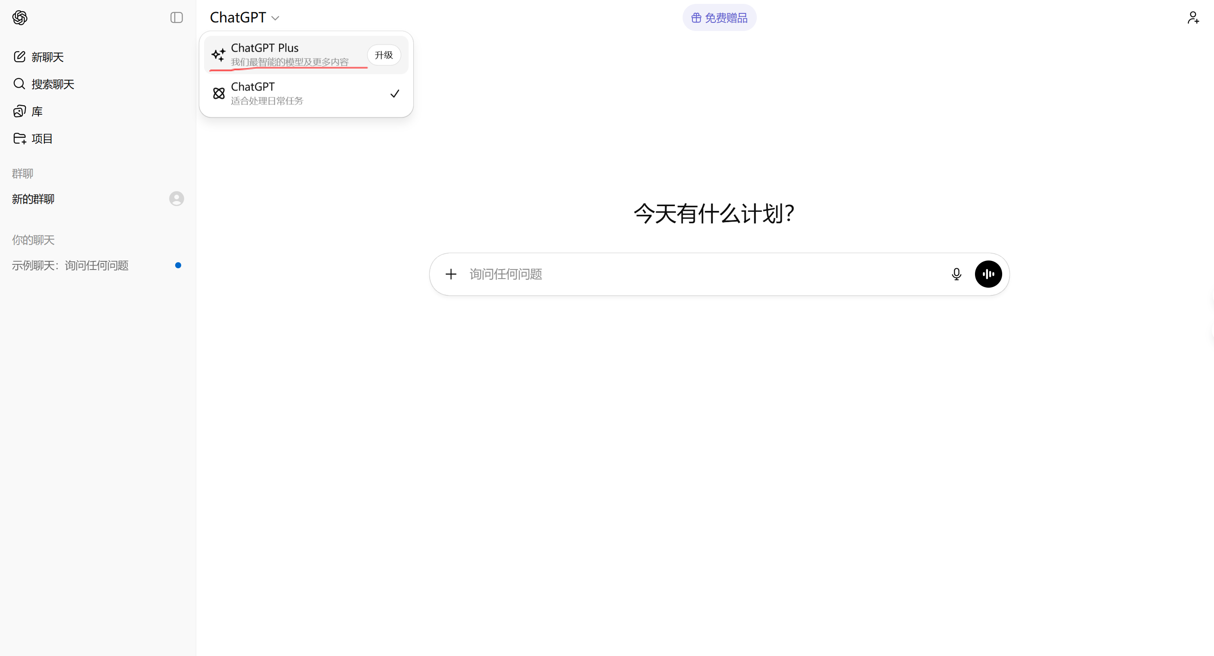The height and width of the screenshot is (656, 1214).
Task: Click the ChatGPT Plus sparkle icon
Action: pyautogui.click(x=218, y=55)
